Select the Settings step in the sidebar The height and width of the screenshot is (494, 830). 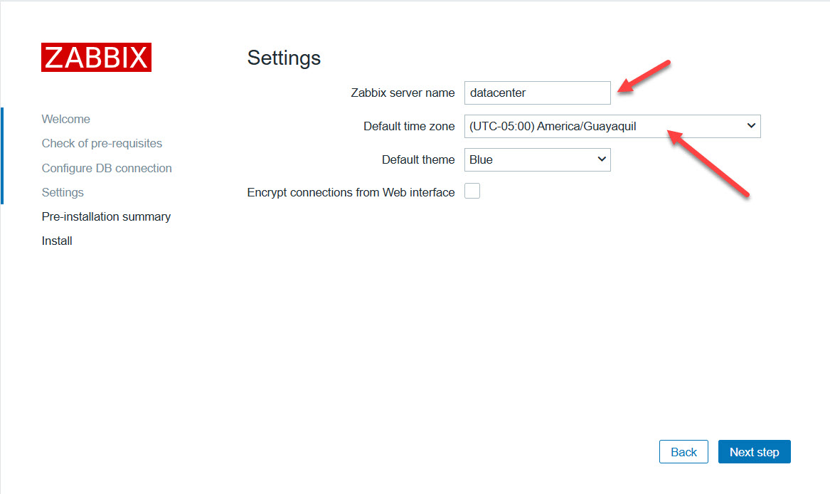click(x=63, y=192)
